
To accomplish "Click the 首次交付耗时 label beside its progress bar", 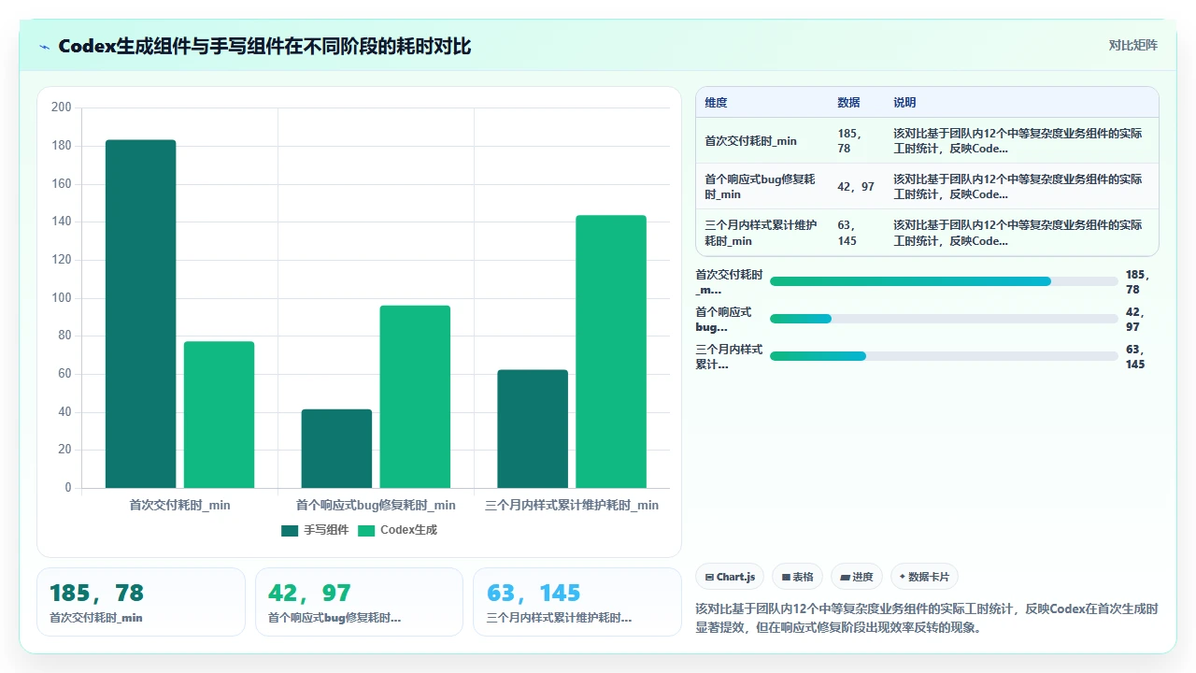I will point(729,282).
